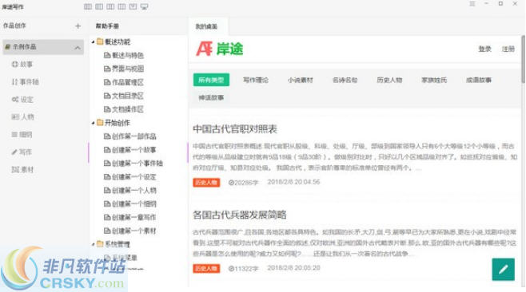The image size is (526, 292).
Task: Click 历史人物 tag under 各国古代兵器发展简略
Action: tap(206, 268)
